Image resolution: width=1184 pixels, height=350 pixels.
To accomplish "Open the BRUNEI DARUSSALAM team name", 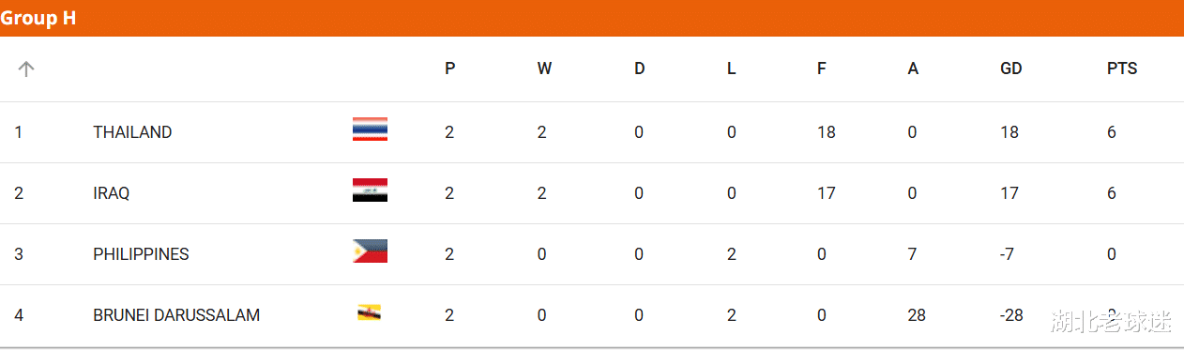I will 176,315.
